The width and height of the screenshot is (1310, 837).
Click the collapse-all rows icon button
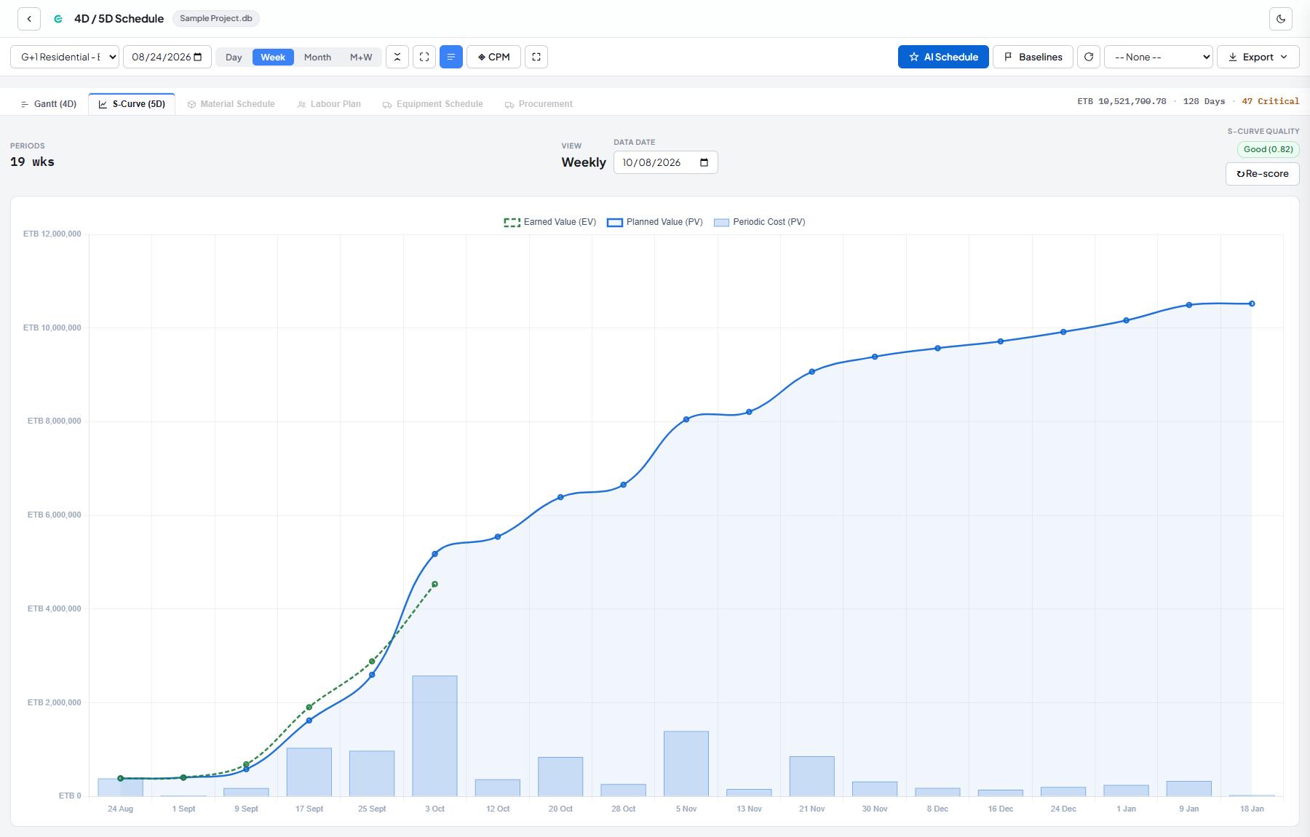397,57
